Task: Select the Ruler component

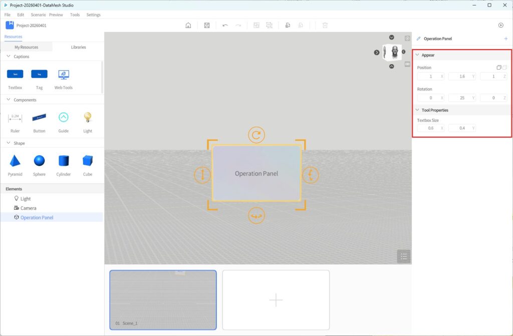Action: click(15, 118)
